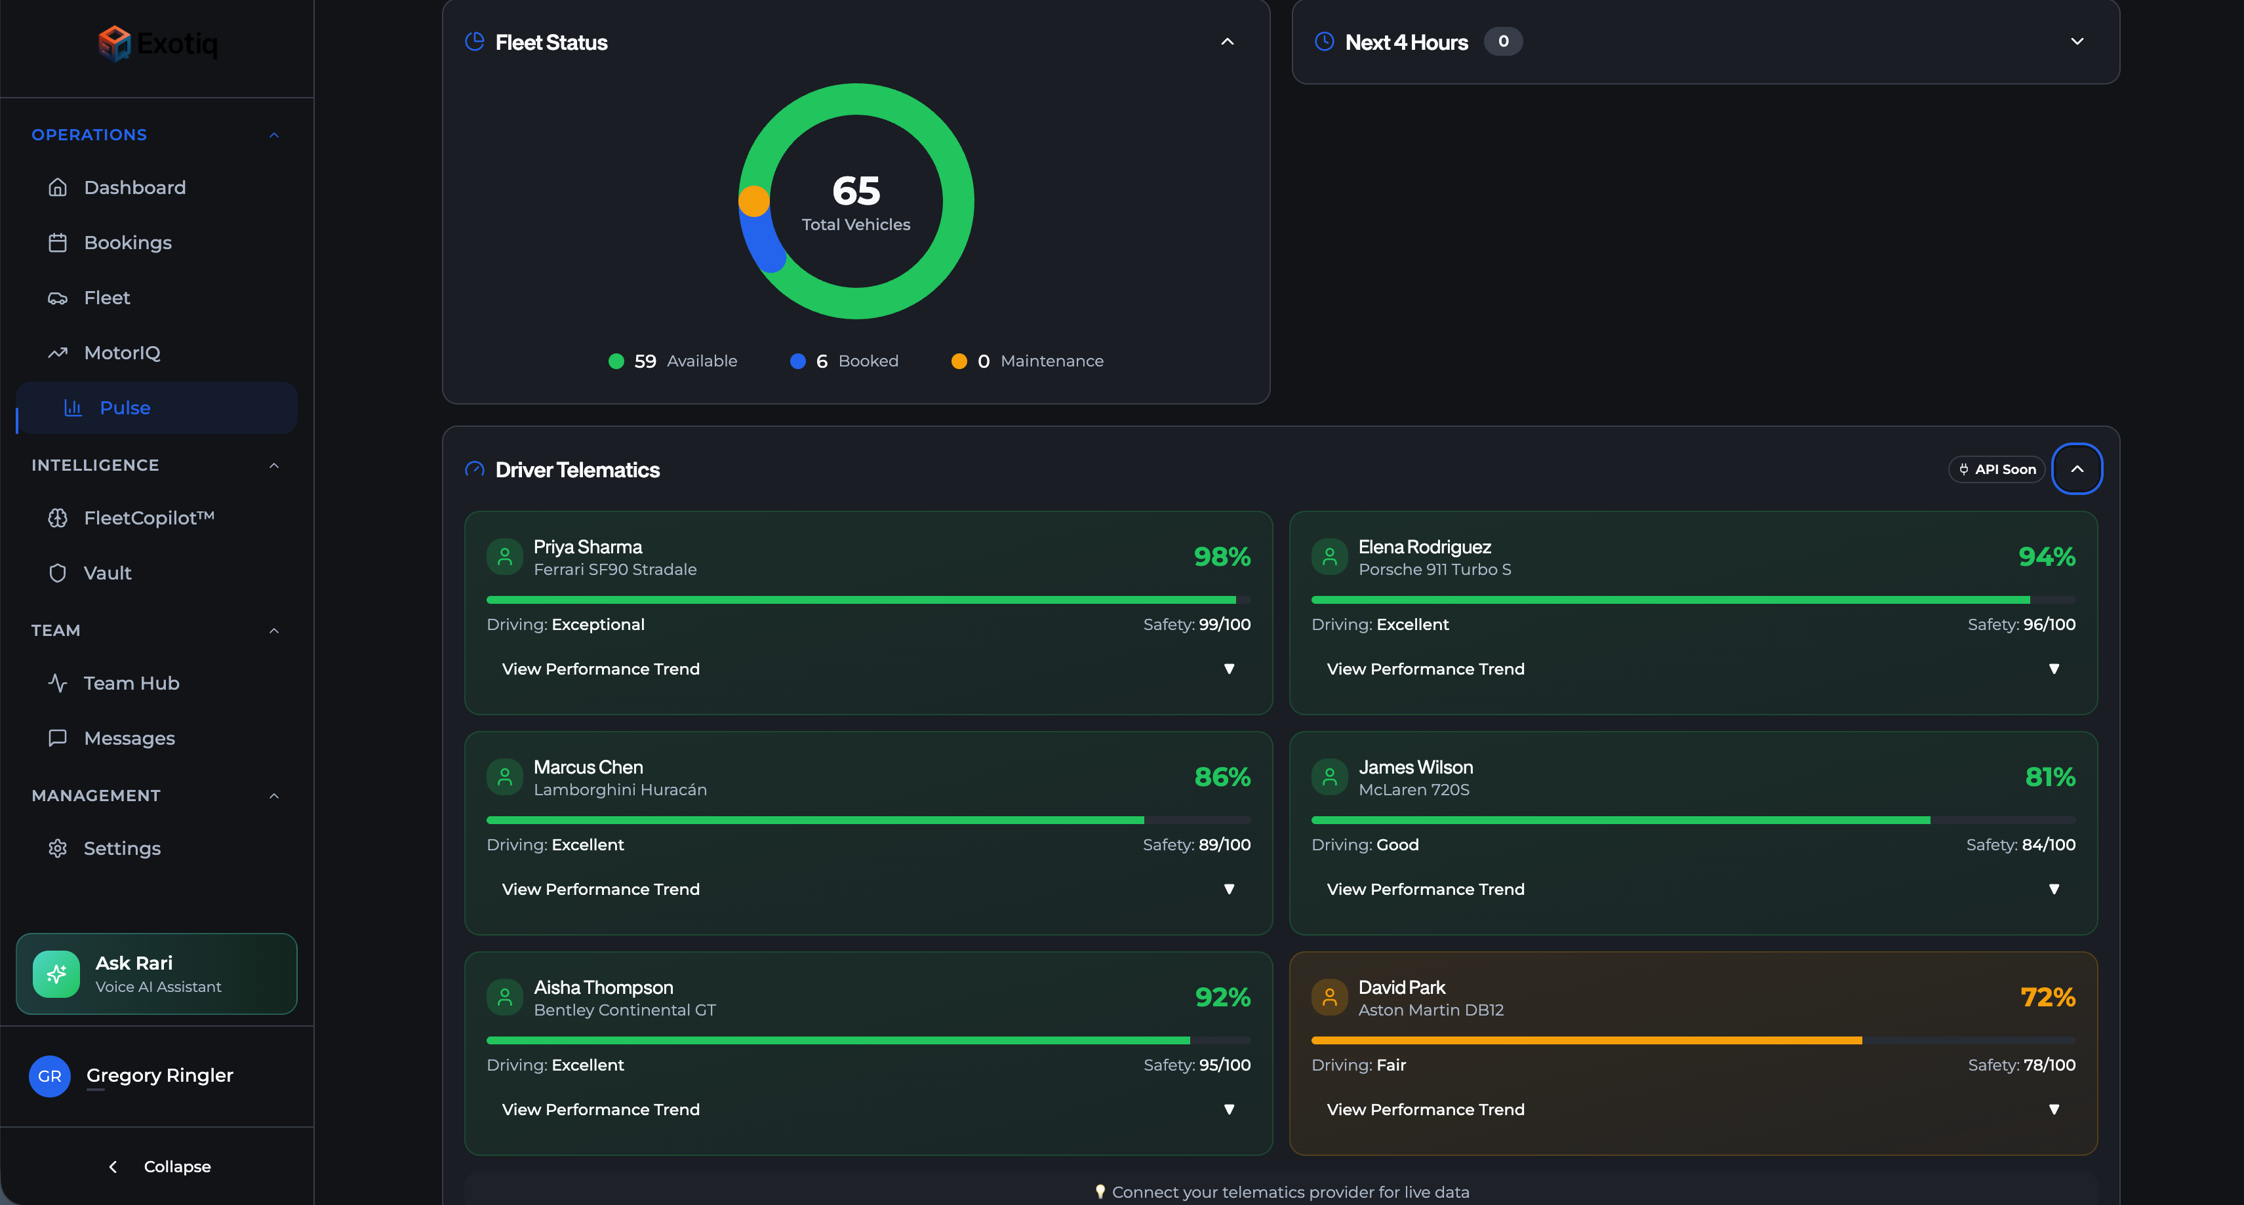Collapse the Driver Telematics section
The image size is (2244, 1205).
point(2077,468)
